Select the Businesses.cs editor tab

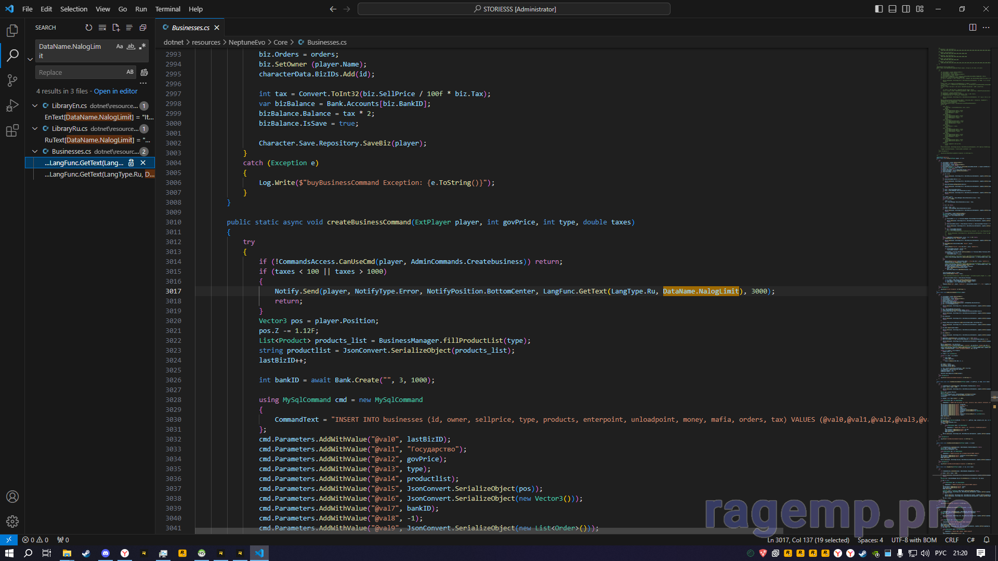coord(190,28)
